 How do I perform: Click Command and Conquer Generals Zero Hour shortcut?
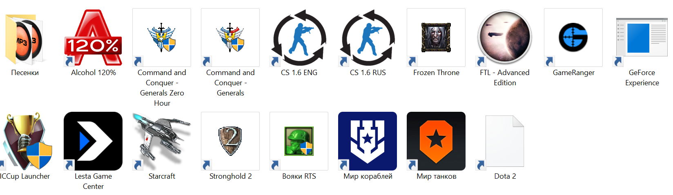162,38
